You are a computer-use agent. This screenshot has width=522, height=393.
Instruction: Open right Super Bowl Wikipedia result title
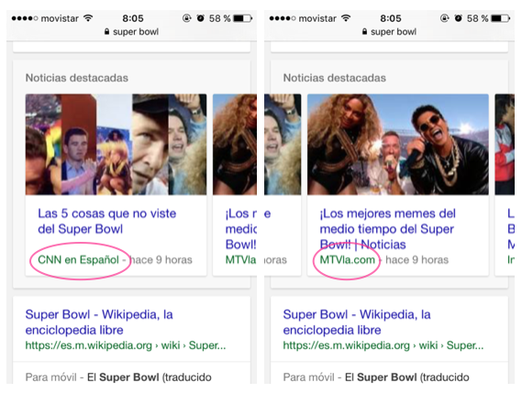(357, 322)
